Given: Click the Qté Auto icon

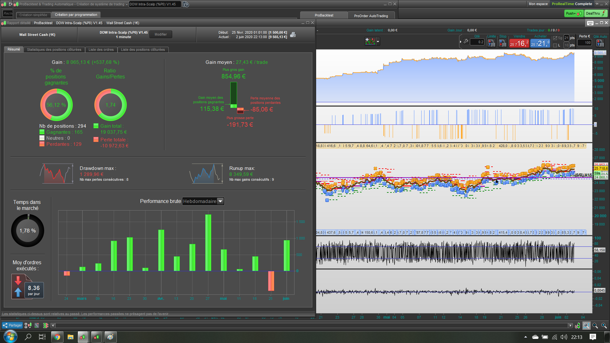Looking at the screenshot, I should click(x=600, y=43).
